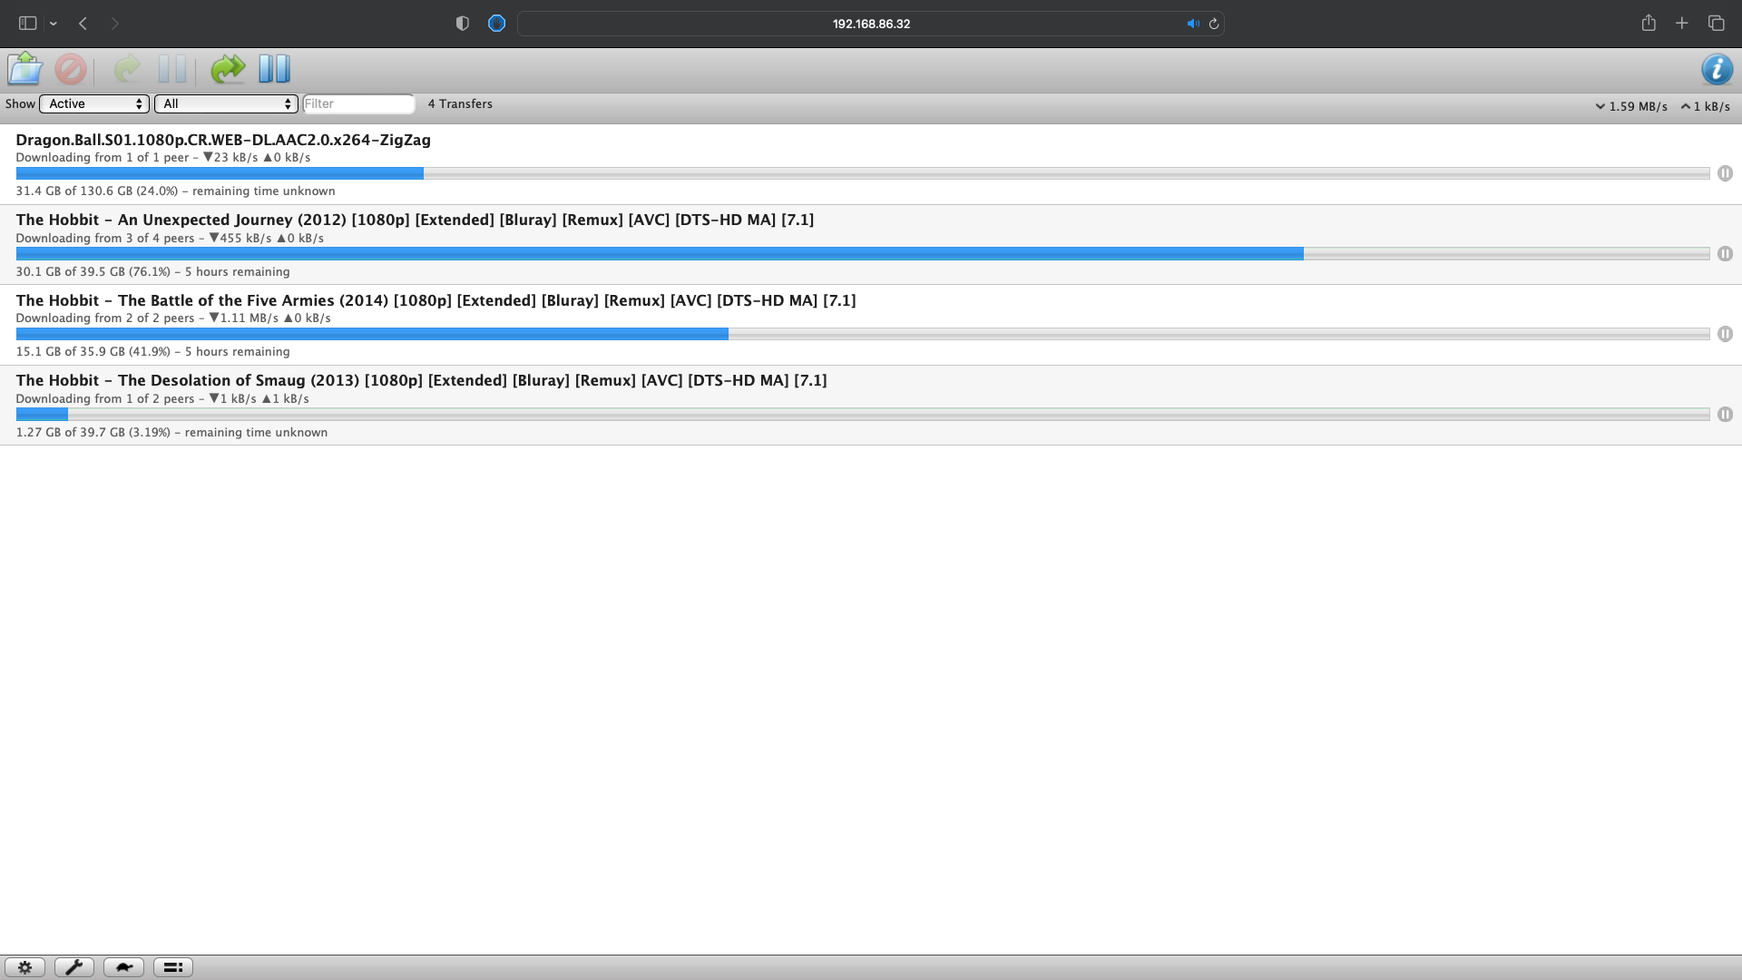Open the gear settings menu at bottom
This screenshot has height=980, width=1742.
[25, 967]
